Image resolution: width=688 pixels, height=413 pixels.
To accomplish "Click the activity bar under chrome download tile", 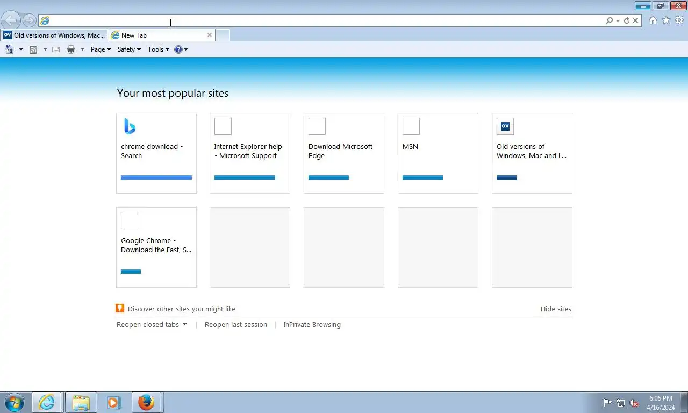I will pos(156,177).
